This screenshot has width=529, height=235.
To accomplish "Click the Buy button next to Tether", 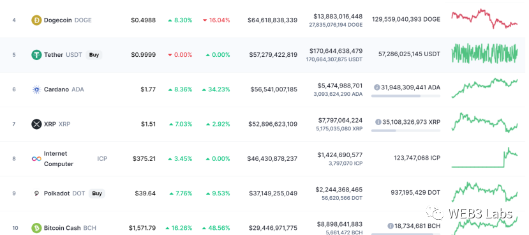I will click(x=94, y=55).
